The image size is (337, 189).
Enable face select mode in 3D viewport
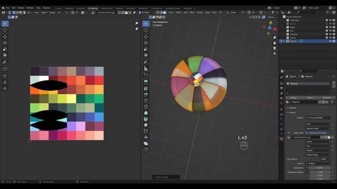pos(165,13)
